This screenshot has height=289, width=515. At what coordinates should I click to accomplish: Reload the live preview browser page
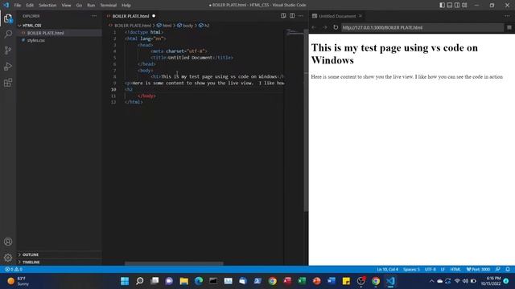click(336, 27)
